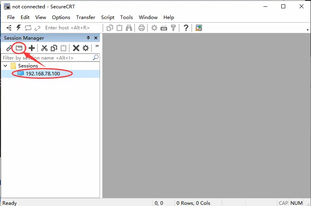Open the Options menu

pos(61,17)
